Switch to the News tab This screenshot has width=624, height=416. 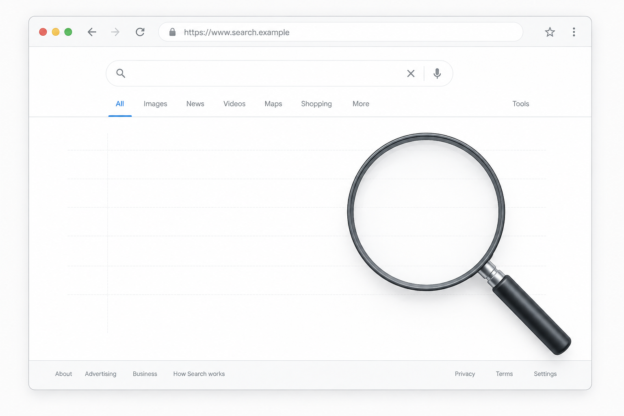pyautogui.click(x=195, y=104)
